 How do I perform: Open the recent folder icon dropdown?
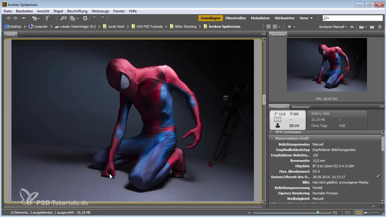[x=363, y=27]
